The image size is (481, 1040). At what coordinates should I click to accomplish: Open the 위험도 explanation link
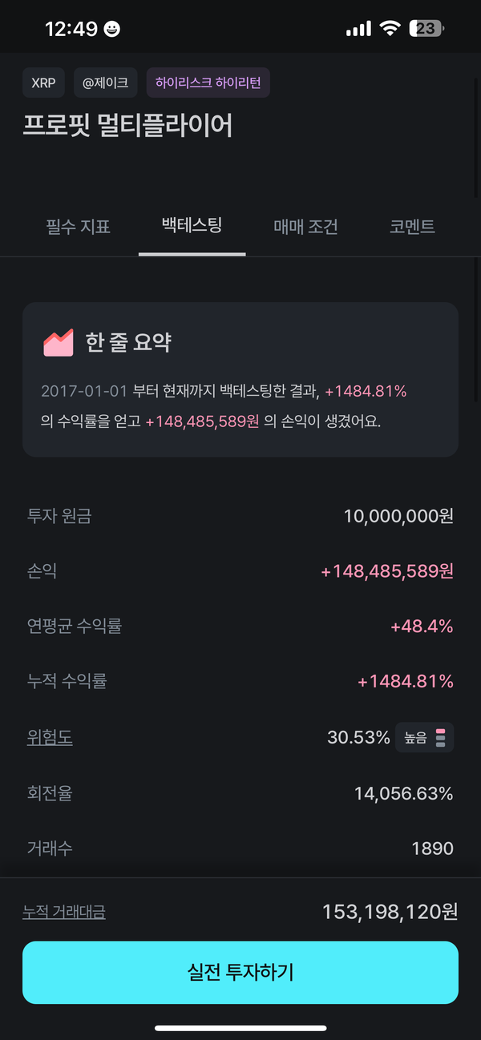pos(50,737)
